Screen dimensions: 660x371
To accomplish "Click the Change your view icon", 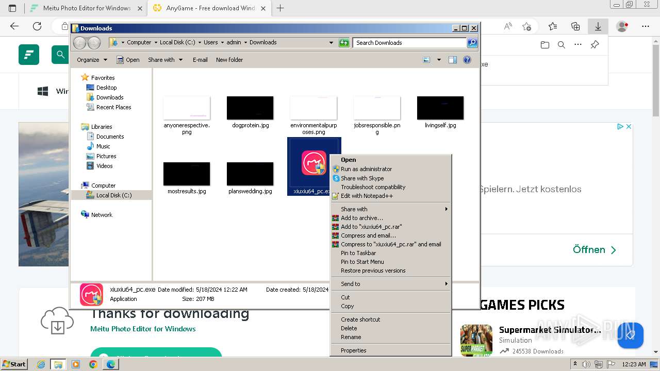I will pos(426,60).
